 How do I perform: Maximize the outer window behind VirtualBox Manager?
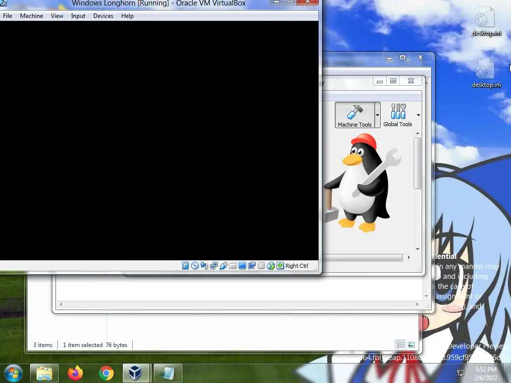coord(403,58)
